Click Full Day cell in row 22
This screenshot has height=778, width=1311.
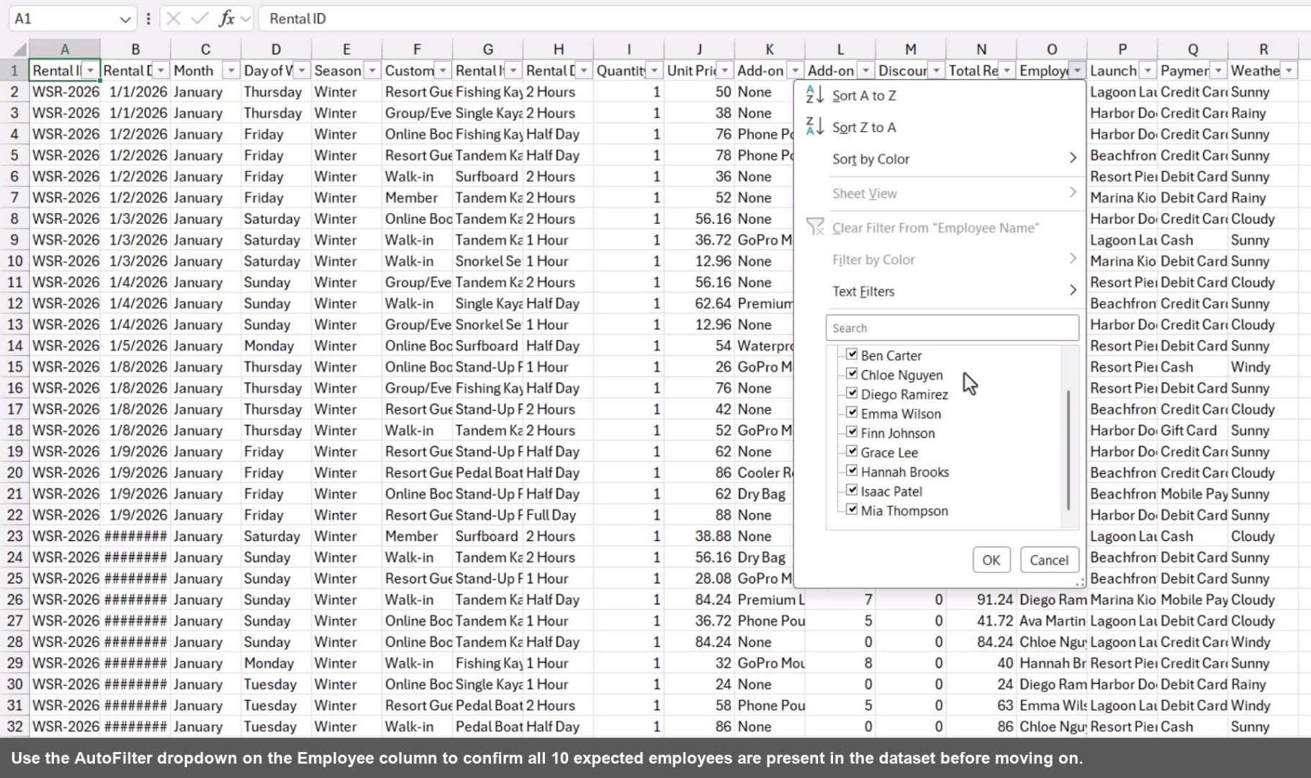[x=558, y=515]
